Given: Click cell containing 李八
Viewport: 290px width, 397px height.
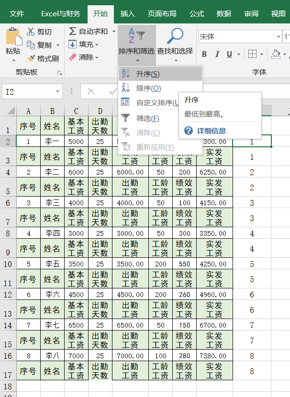Looking at the screenshot, I should [52, 356].
